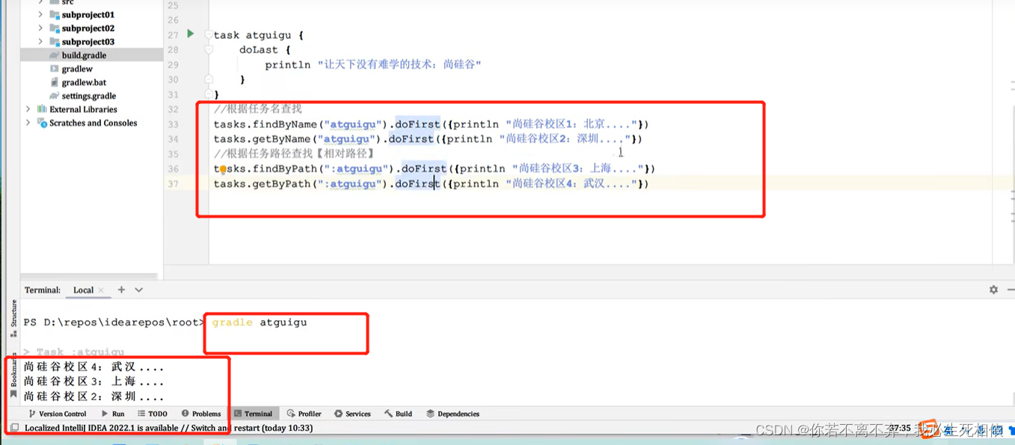Click the subproject01 folder icon
This screenshot has height=445, width=1015.
click(55, 14)
